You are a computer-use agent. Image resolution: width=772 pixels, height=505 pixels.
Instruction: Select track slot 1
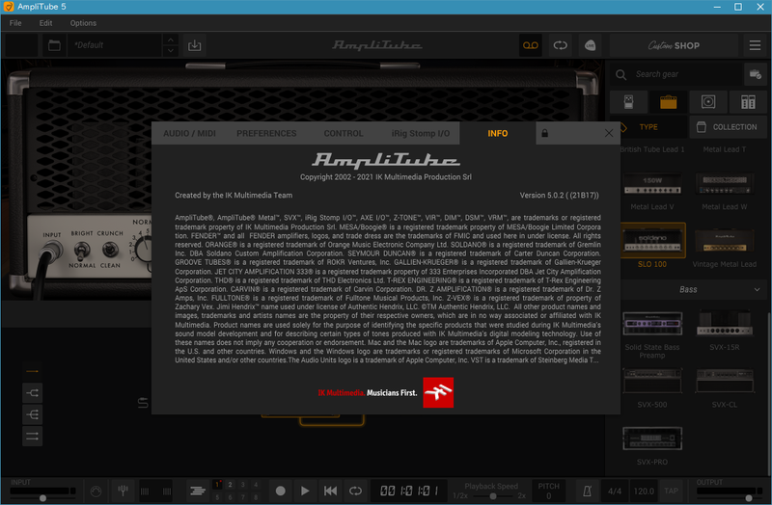[217, 485]
